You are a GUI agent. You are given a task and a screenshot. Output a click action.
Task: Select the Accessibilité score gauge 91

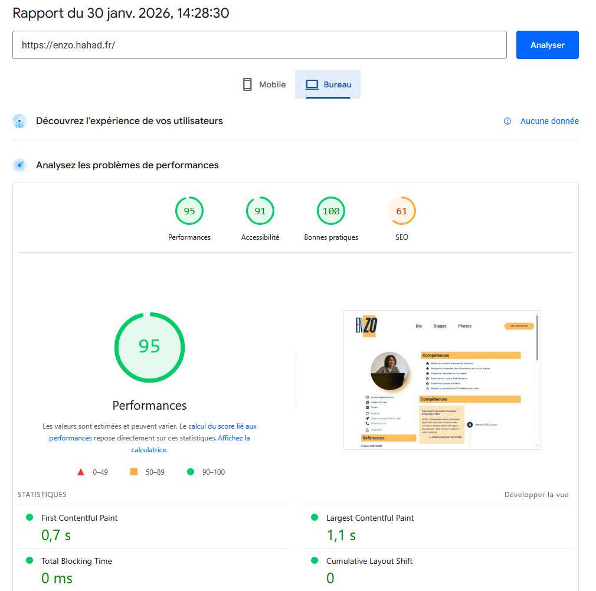click(x=260, y=211)
